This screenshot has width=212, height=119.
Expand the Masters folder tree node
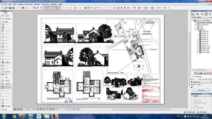tap(195, 29)
